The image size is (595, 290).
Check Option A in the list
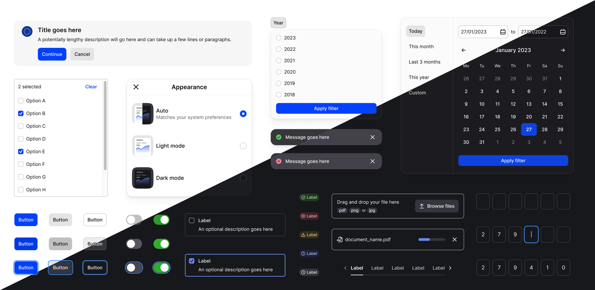pos(21,101)
